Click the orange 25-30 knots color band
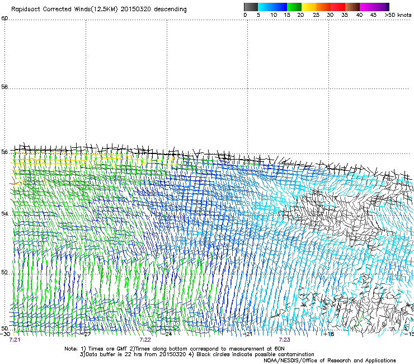Screen dimensions: 414x364 323,7
